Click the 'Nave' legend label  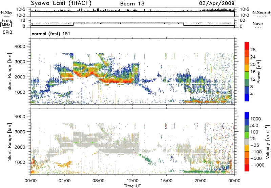[x=258, y=23]
